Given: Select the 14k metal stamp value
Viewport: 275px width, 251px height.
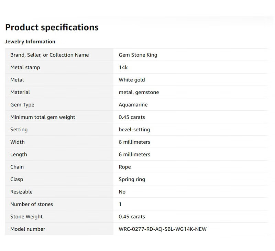Looking at the screenshot, I should click(123, 67).
